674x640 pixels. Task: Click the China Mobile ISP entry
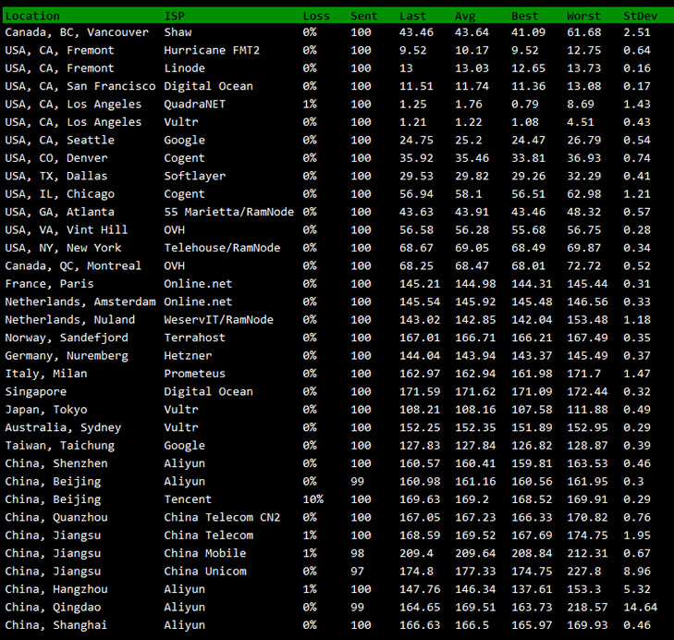tap(204, 554)
